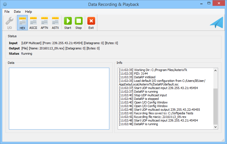Open the I/O configuration wrench tool
The height and width of the screenshot is (144, 227).
9,23
